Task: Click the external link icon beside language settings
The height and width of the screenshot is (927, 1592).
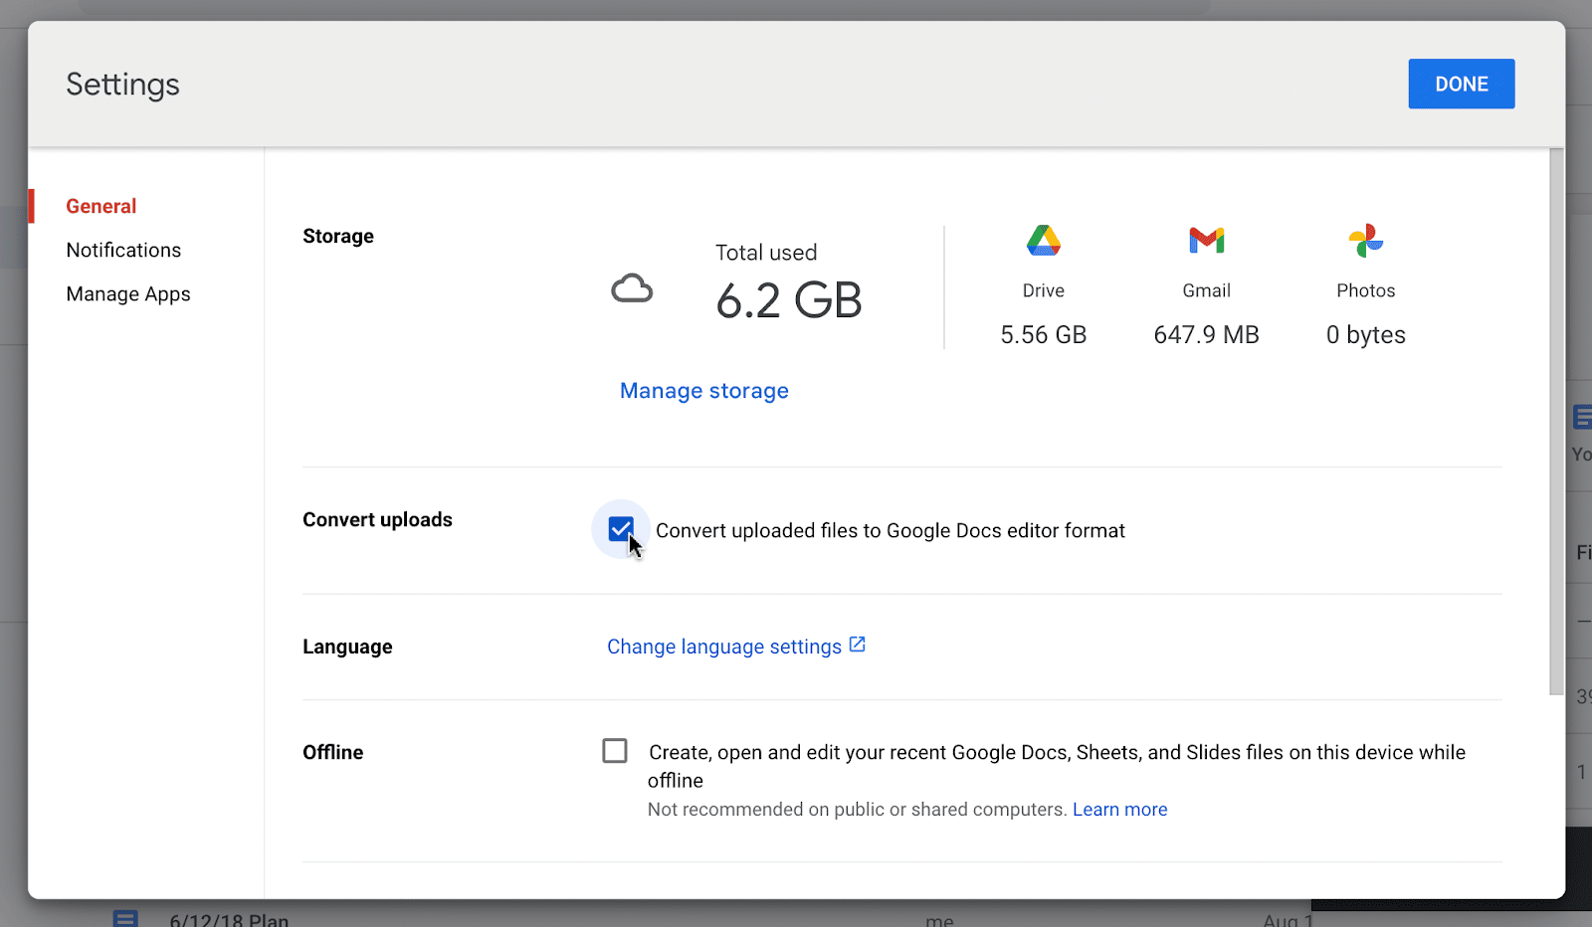Action: pos(858,646)
